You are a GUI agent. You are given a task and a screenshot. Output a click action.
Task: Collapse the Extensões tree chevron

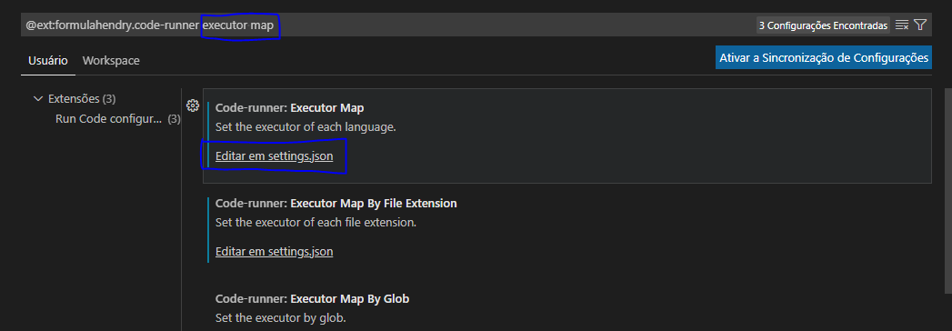(39, 98)
